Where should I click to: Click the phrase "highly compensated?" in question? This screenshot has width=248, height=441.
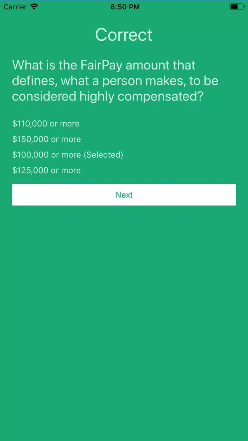pos(141,96)
